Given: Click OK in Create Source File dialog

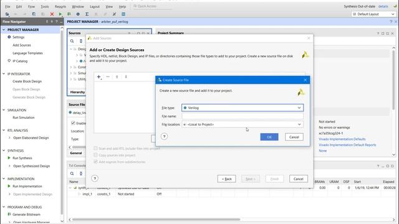Looking at the screenshot, I should 269,137.
